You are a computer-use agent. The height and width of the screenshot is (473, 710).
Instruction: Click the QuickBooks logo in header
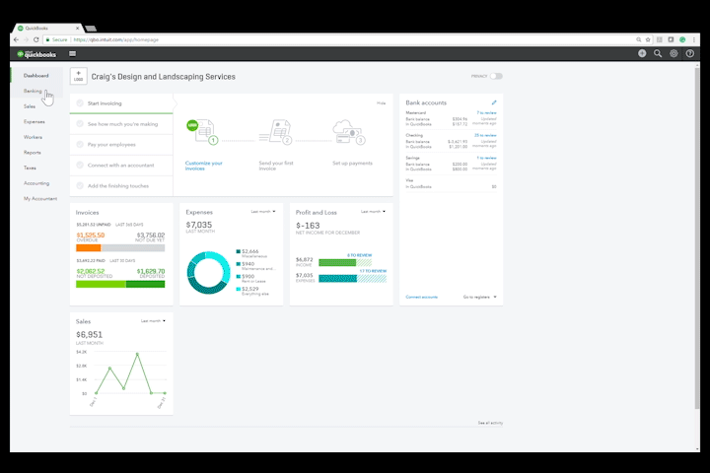(36, 54)
